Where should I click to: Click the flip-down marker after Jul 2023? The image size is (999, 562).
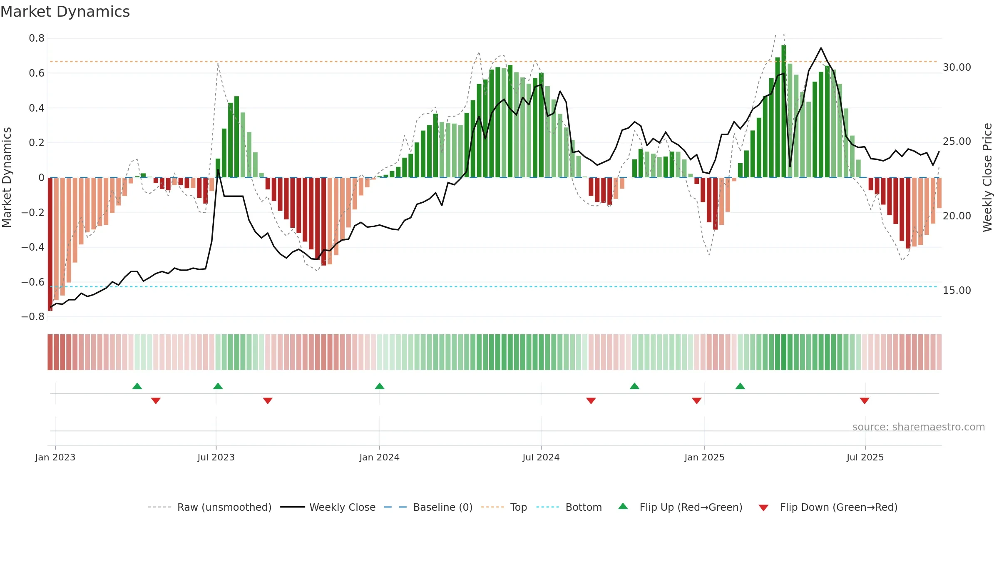268,401
